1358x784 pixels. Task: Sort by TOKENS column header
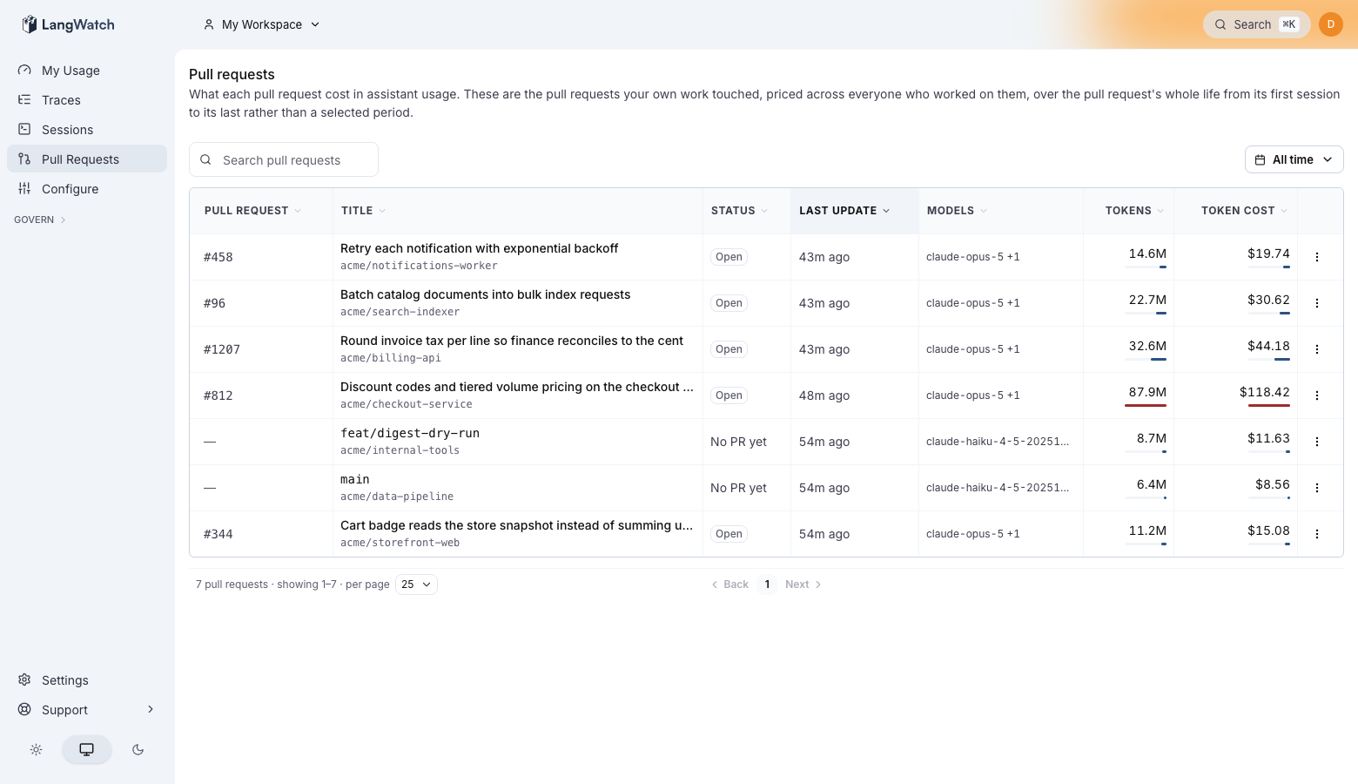tap(1134, 211)
